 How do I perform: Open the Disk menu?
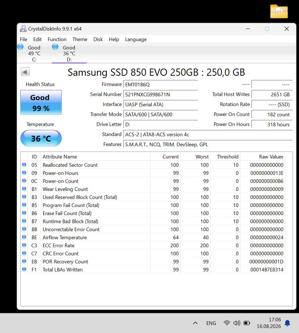click(98, 39)
